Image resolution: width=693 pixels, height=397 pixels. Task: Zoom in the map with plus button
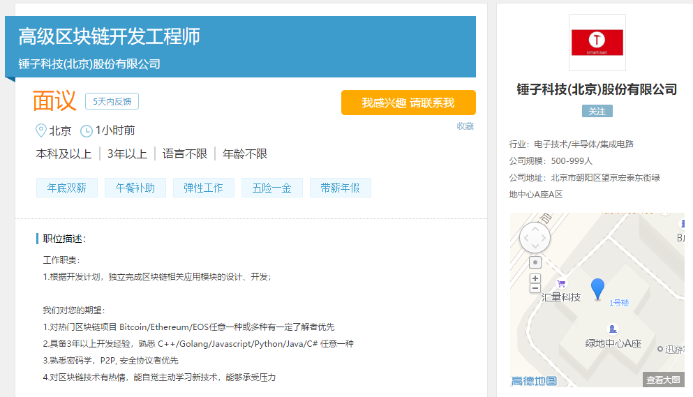pos(535,278)
